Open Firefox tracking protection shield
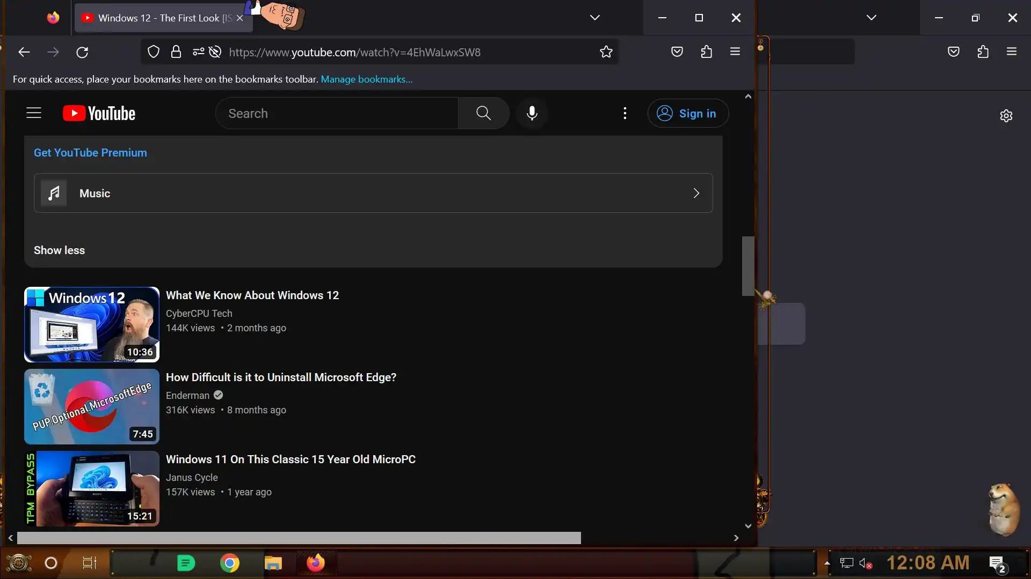The height and width of the screenshot is (579, 1031). [154, 52]
